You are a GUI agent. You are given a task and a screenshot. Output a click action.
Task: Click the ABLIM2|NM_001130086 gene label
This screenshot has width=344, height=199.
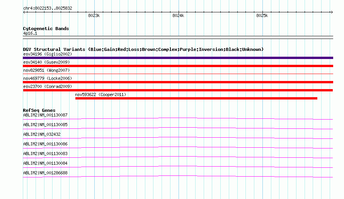45,144
